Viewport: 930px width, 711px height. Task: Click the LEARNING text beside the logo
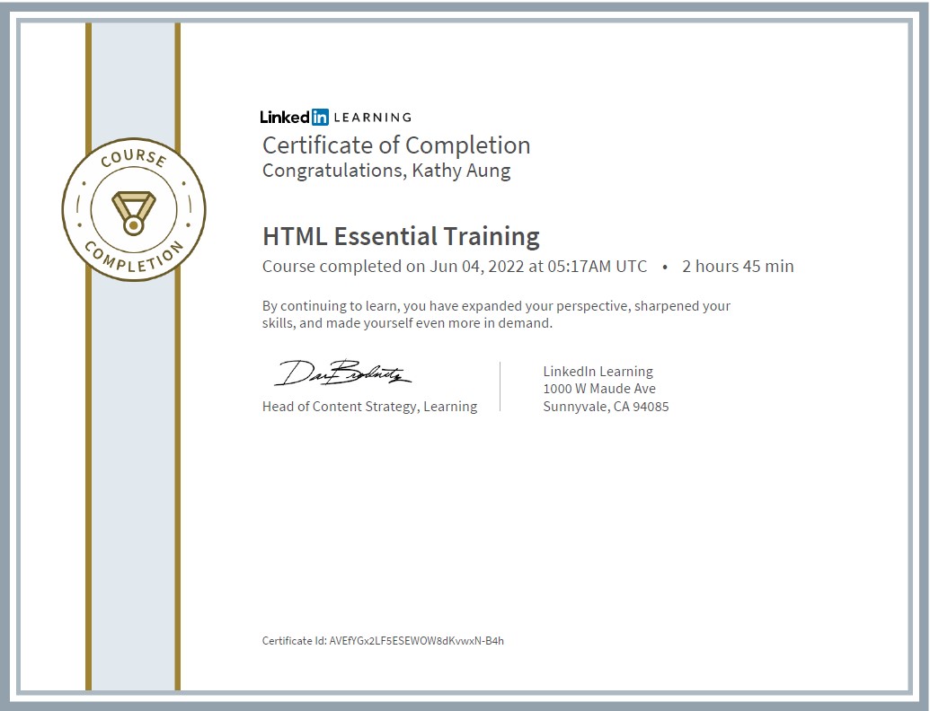tap(372, 117)
